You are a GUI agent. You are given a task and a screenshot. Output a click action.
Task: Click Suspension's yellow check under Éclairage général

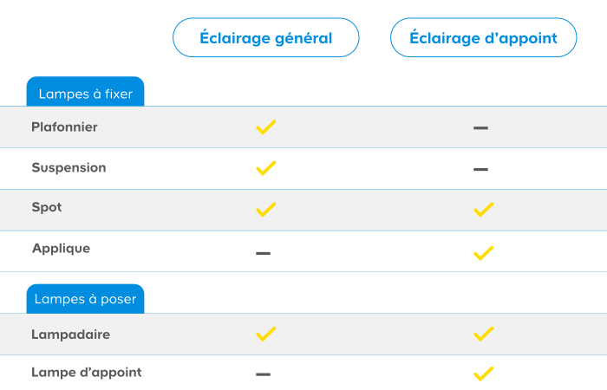[266, 168]
